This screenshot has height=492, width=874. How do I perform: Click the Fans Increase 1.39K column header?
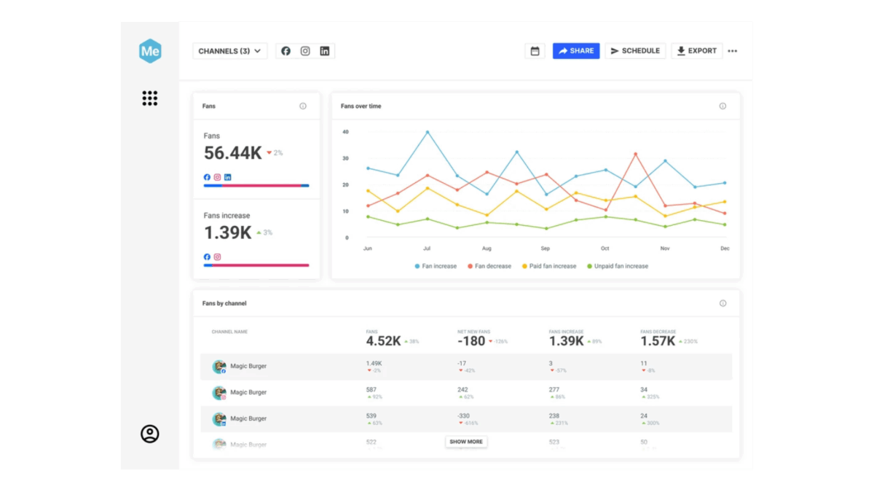pos(575,339)
